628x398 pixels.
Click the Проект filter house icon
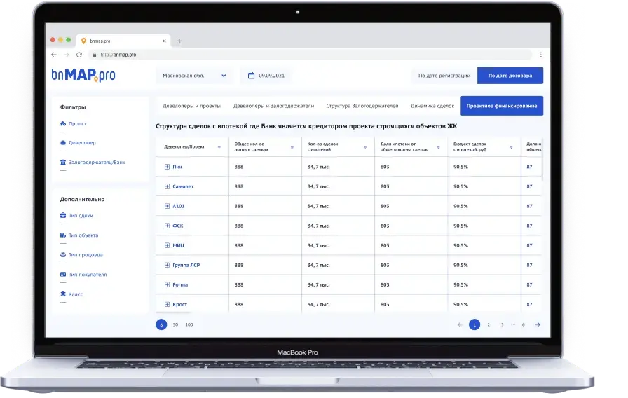click(x=63, y=124)
